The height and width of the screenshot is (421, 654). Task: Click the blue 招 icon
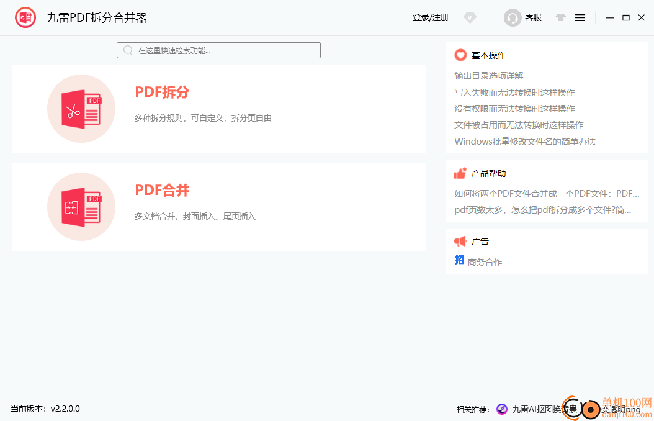pos(459,260)
